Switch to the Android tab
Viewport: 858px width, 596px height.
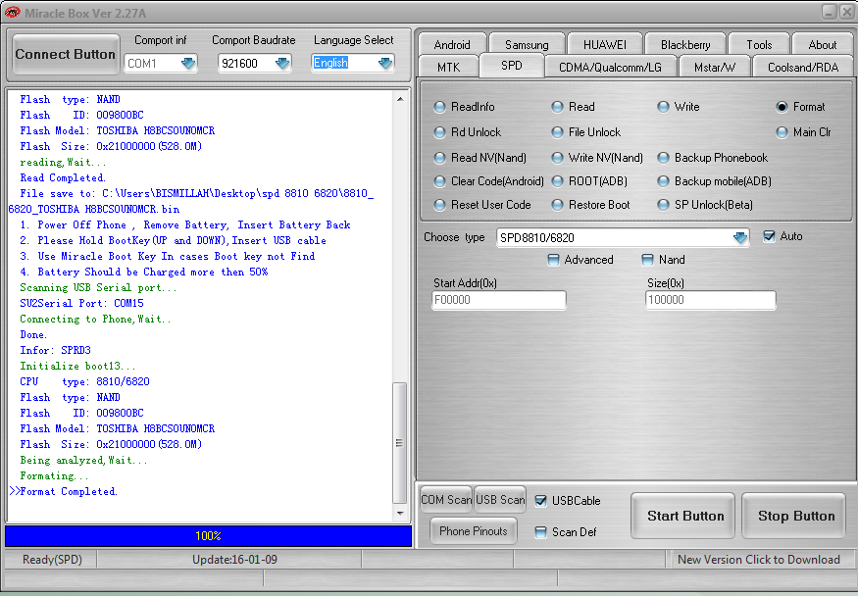tap(452, 44)
